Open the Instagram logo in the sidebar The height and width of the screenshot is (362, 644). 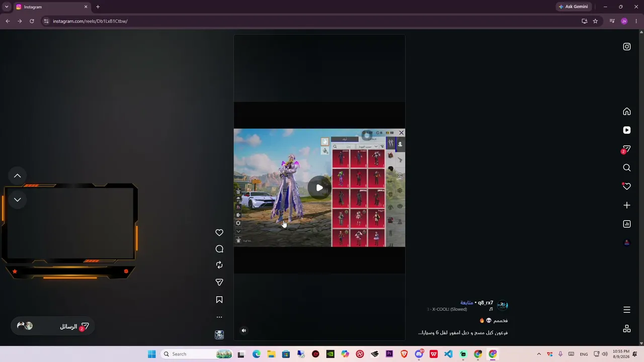pyautogui.click(x=627, y=47)
